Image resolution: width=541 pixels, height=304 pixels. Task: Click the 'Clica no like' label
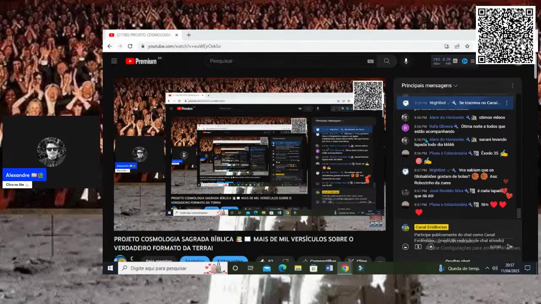[x=17, y=185]
